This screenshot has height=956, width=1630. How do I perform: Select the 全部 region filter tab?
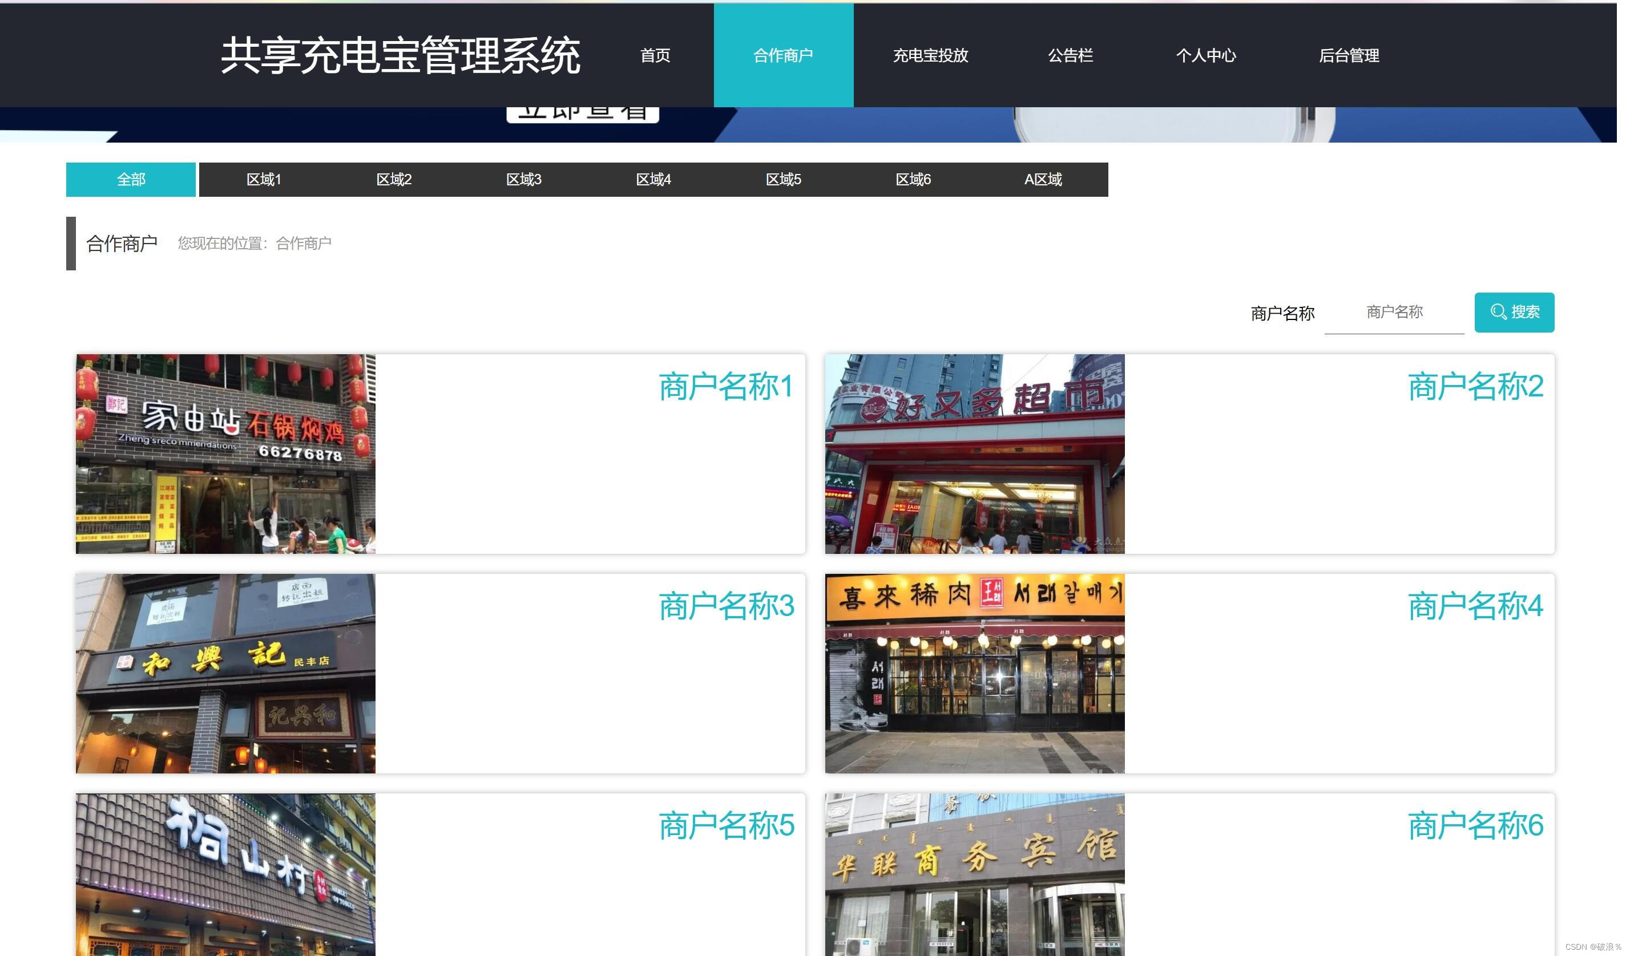(x=131, y=180)
